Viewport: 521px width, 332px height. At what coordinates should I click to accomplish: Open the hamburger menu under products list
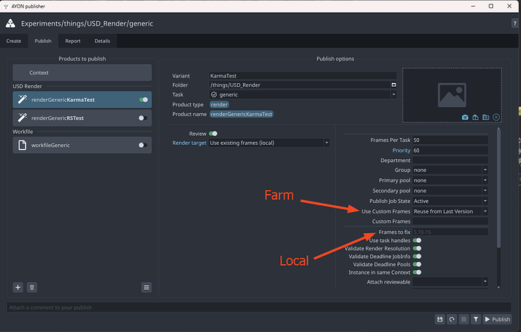tap(146, 287)
